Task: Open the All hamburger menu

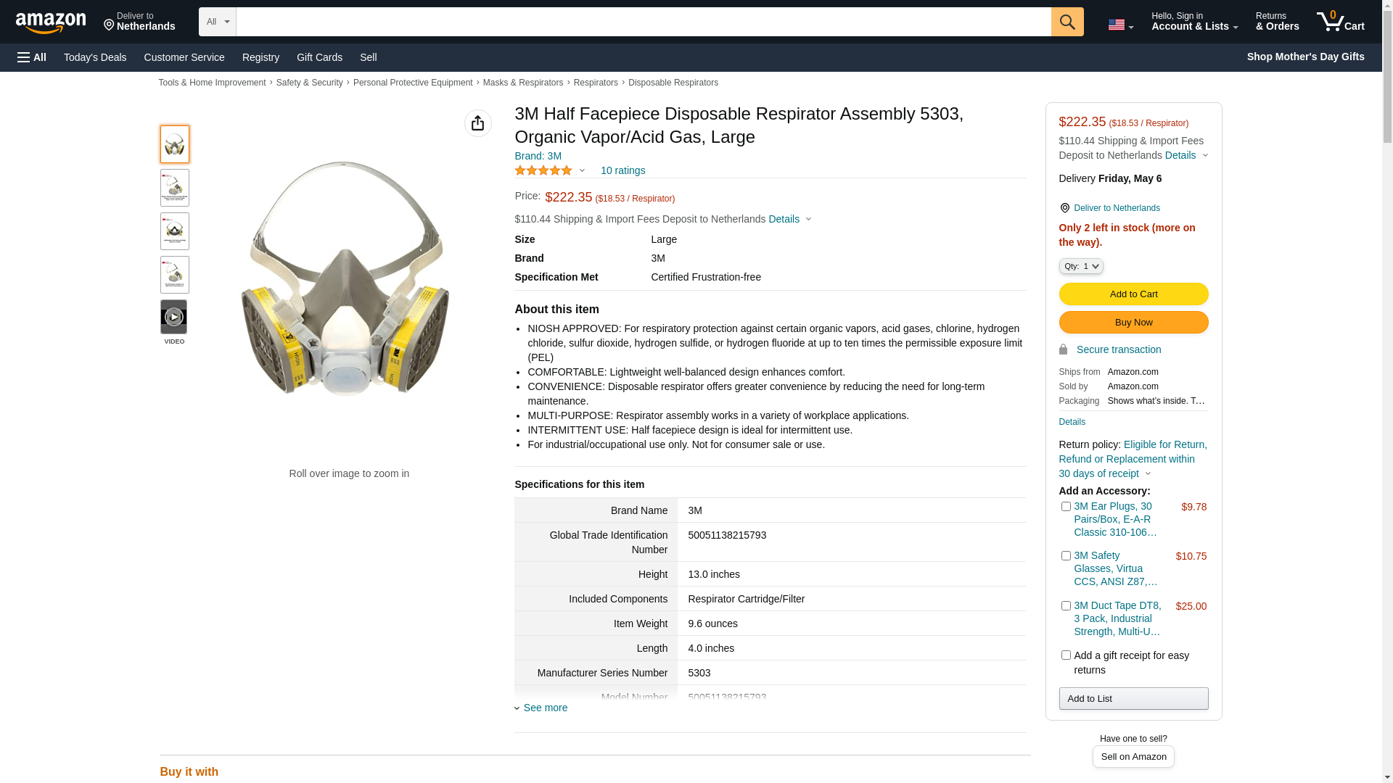Action: pos(32,57)
